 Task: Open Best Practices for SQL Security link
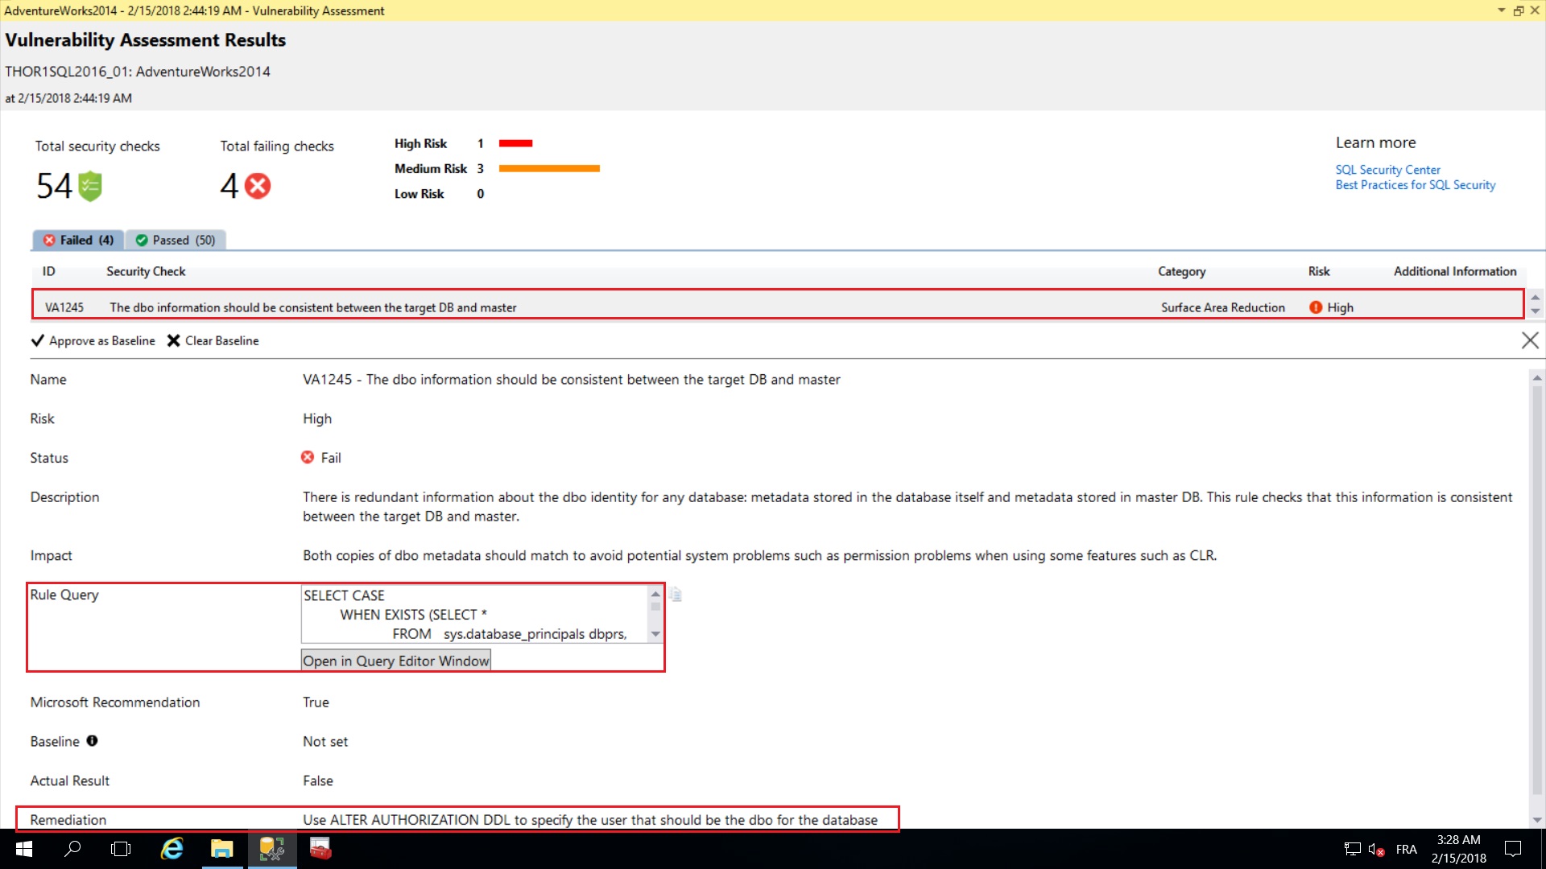[x=1415, y=185]
